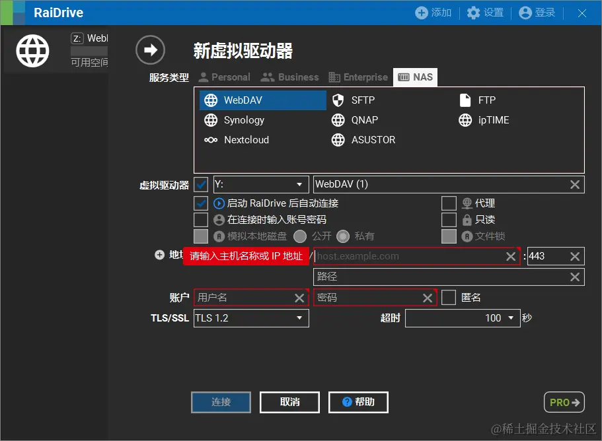Image resolution: width=602 pixels, height=441 pixels.
Task: Select the Synology service type
Action: 234,120
